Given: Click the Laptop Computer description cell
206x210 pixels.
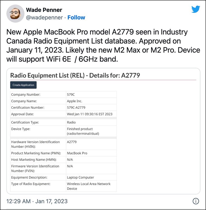Looking at the screenshot, I should click(x=91, y=177).
